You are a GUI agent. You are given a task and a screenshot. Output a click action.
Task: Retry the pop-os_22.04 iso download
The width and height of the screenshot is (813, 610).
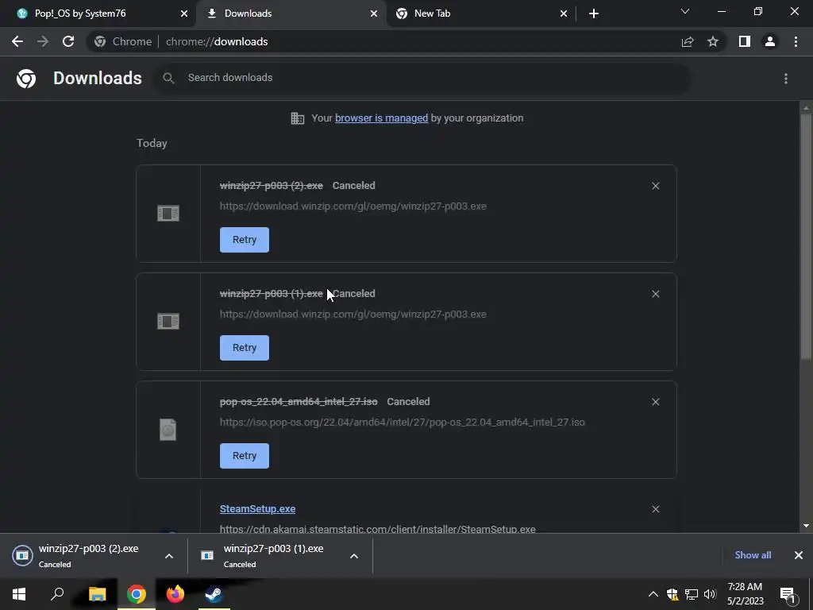click(x=245, y=455)
